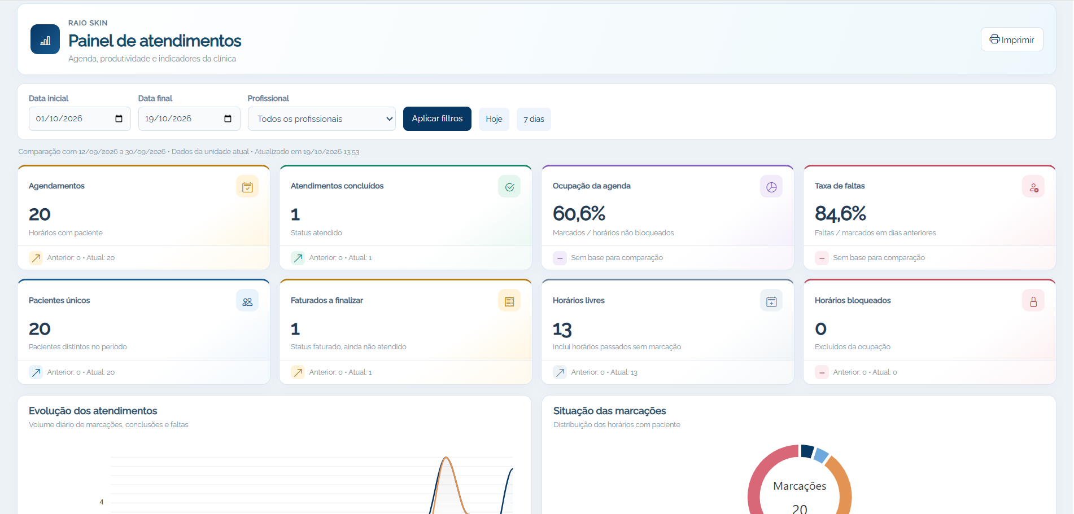The height and width of the screenshot is (514, 1074).
Task: Click the Faturados a finalizar list icon
Action: 509,301
